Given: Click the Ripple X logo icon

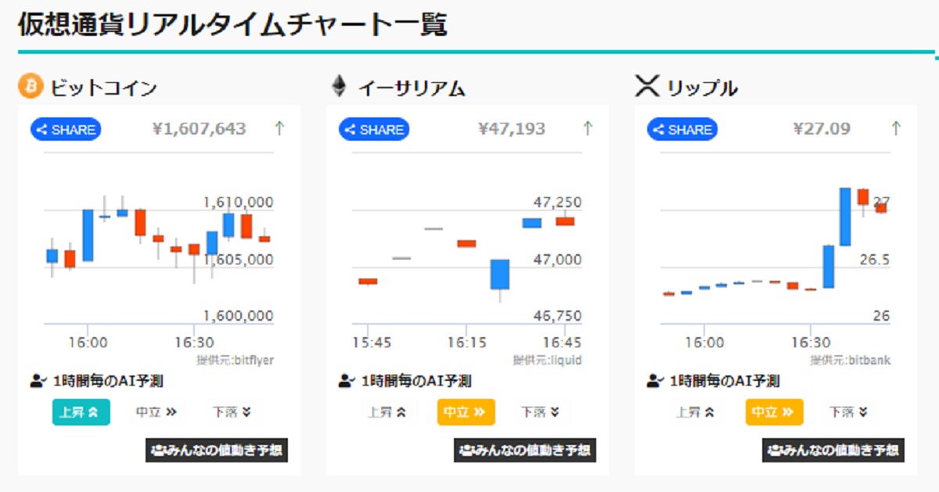Looking at the screenshot, I should [647, 87].
